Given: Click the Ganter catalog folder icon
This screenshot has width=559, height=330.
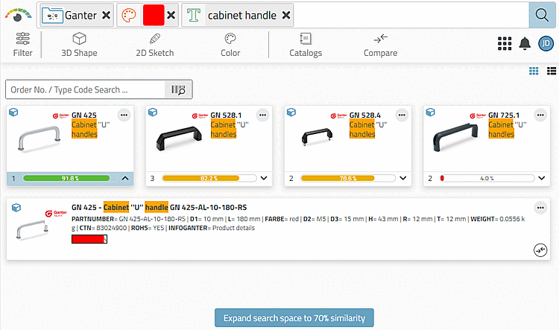Looking at the screenshot, I should coord(52,16).
